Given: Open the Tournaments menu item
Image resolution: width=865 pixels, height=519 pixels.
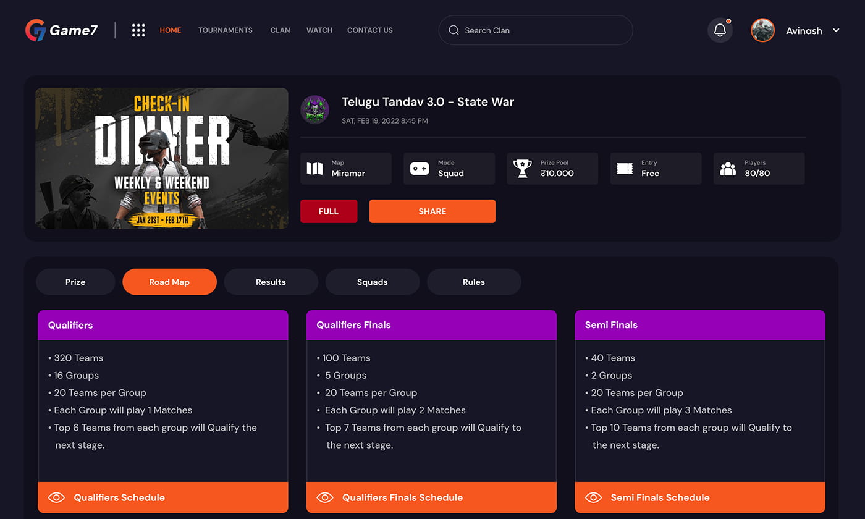Looking at the screenshot, I should click(x=226, y=30).
